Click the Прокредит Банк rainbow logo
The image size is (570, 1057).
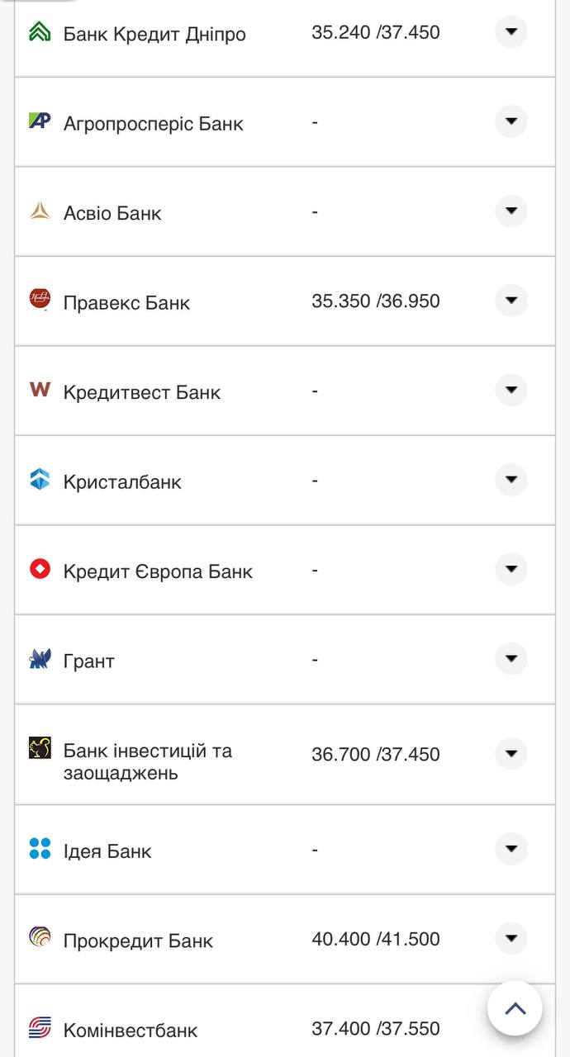coord(40,938)
